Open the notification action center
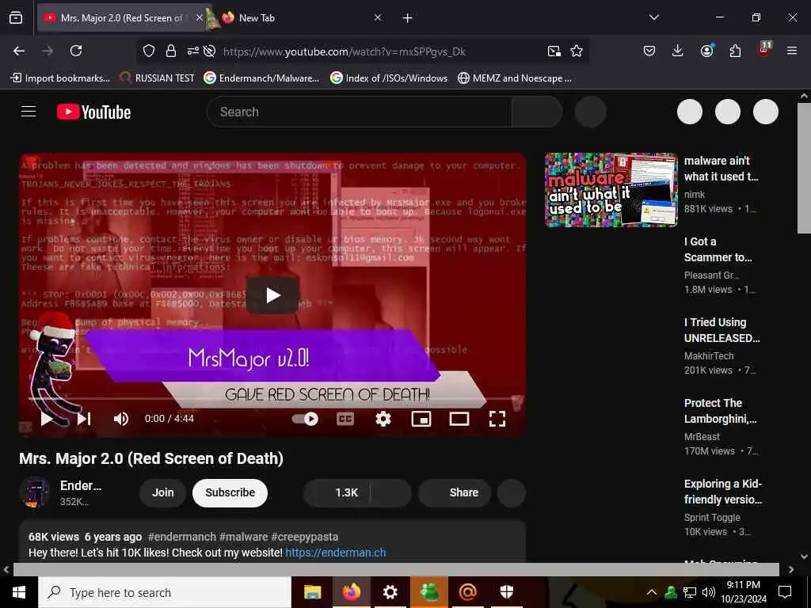The width and height of the screenshot is (811, 608). pos(785,592)
